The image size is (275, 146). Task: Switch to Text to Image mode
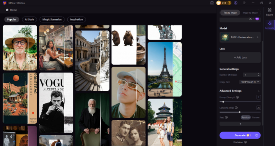230,13
